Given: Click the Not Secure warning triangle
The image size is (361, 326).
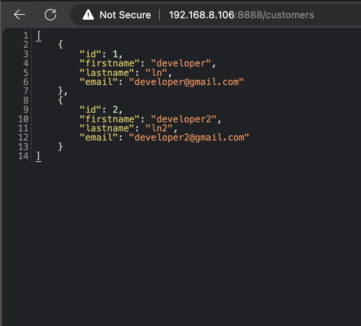Looking at the screenshot, I should pos(88,15).
